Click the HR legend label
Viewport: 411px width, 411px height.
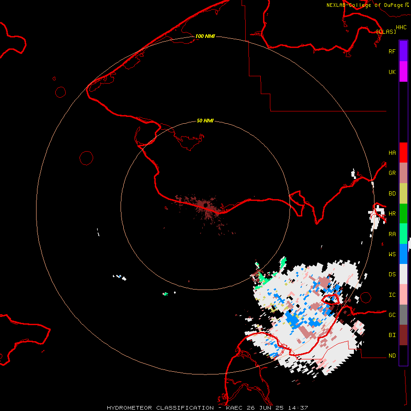392,214
